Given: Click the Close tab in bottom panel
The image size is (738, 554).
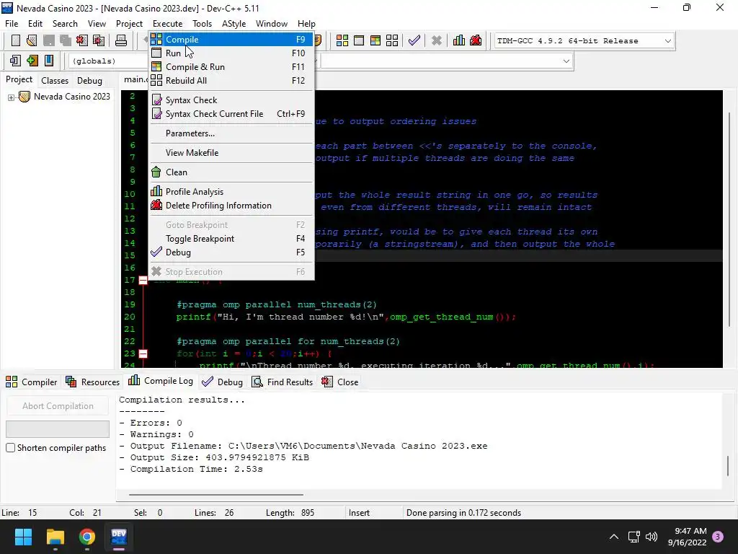Looking at the screenshot, I should click(340, 382).
